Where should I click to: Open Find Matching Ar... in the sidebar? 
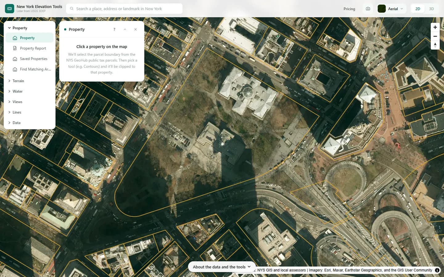point(30,69)
